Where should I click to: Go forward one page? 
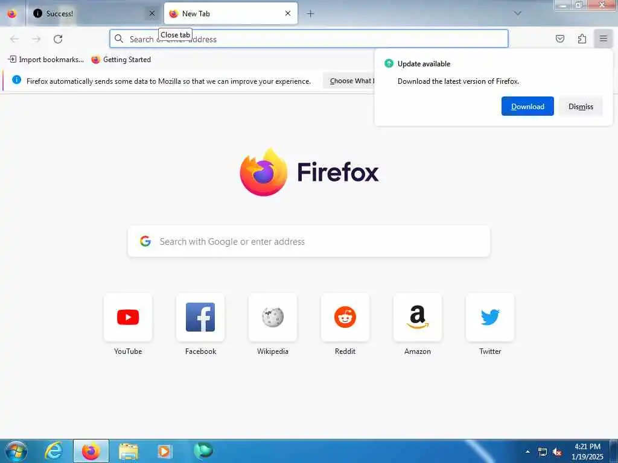[36, 39]
